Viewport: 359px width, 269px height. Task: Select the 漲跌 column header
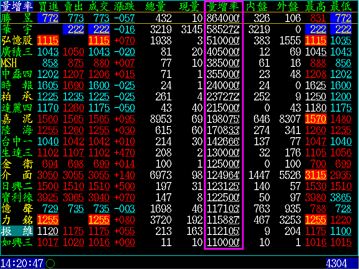coord(124,6)
